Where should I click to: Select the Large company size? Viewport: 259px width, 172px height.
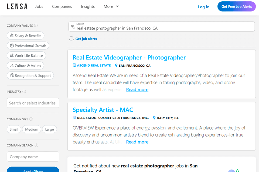(x=49, y=129)
